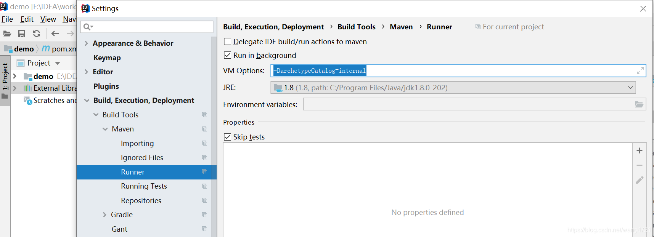The width and height of the screenshot is (654, 237).
Task: Open the Project view dropdown arrow
Action: [58, 63]
